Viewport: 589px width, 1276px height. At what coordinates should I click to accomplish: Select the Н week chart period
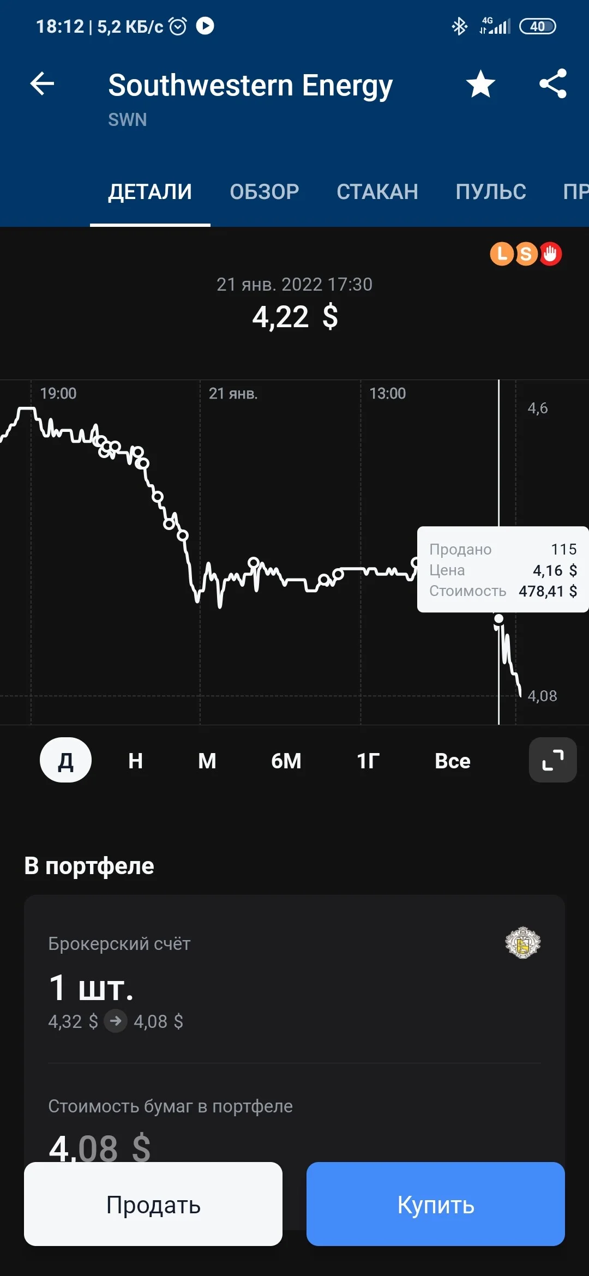(136, 760)
